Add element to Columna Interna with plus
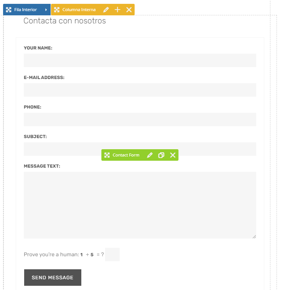 117,10
